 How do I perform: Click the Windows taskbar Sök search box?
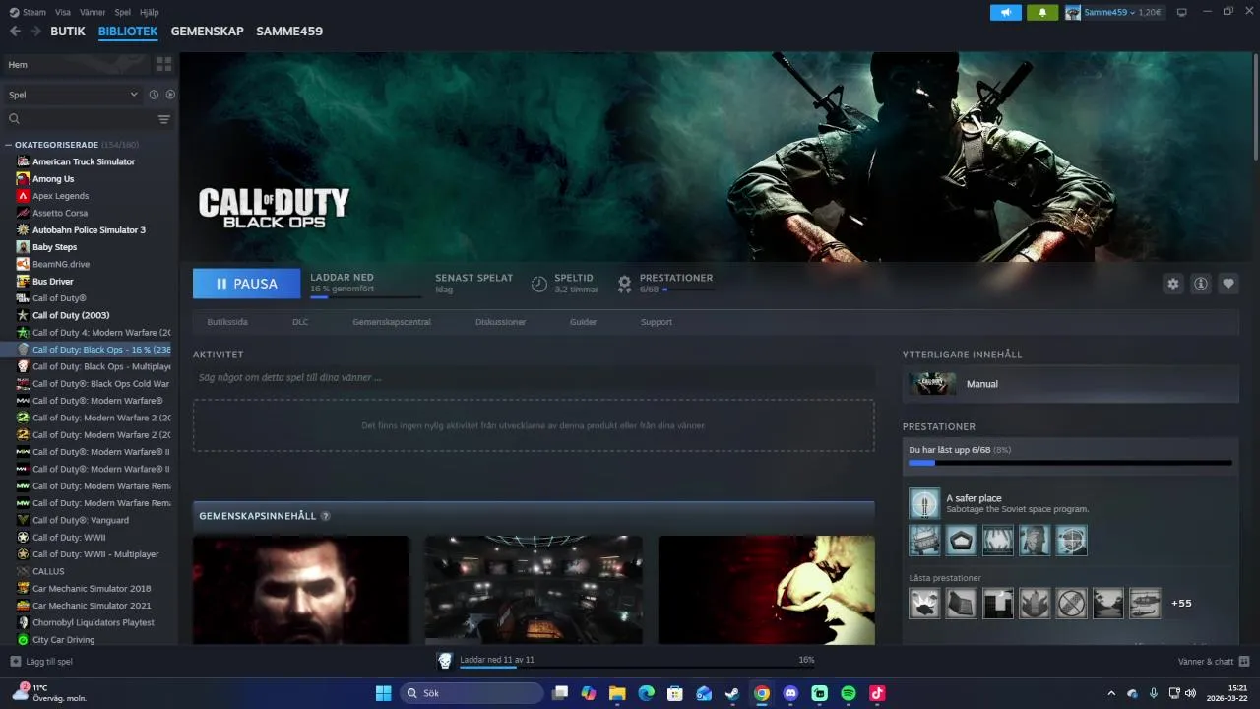tap(472, 693)
